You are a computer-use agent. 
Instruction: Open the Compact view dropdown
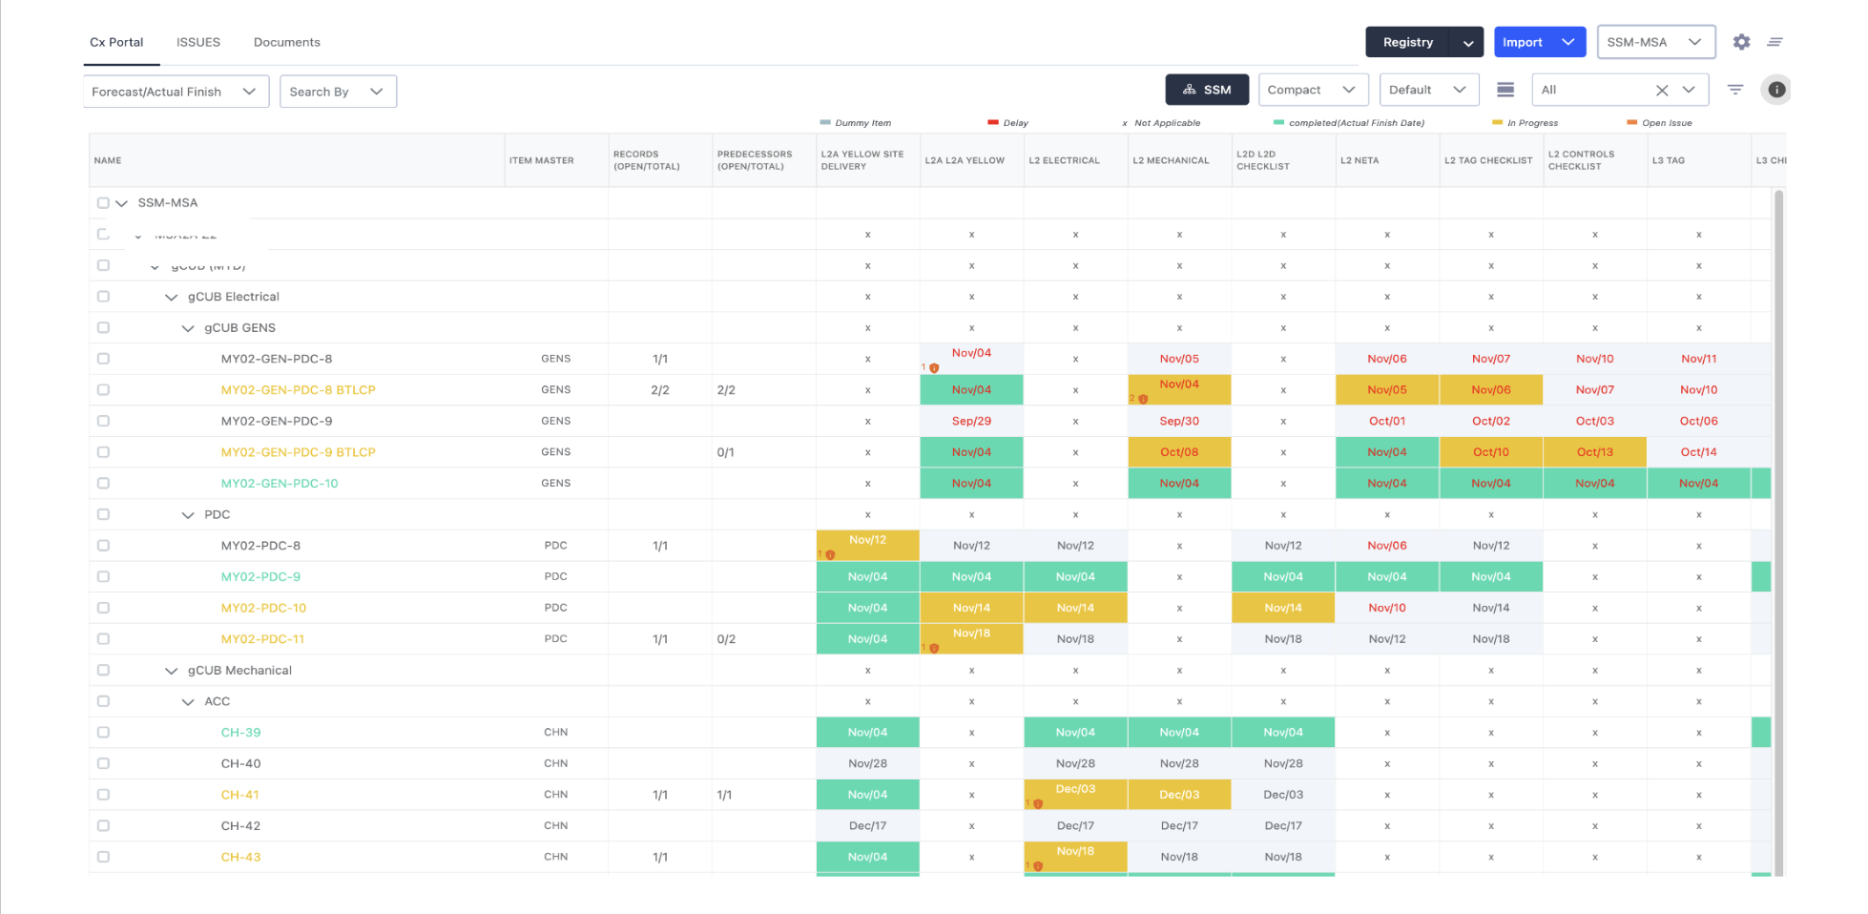click(1314, 89)
